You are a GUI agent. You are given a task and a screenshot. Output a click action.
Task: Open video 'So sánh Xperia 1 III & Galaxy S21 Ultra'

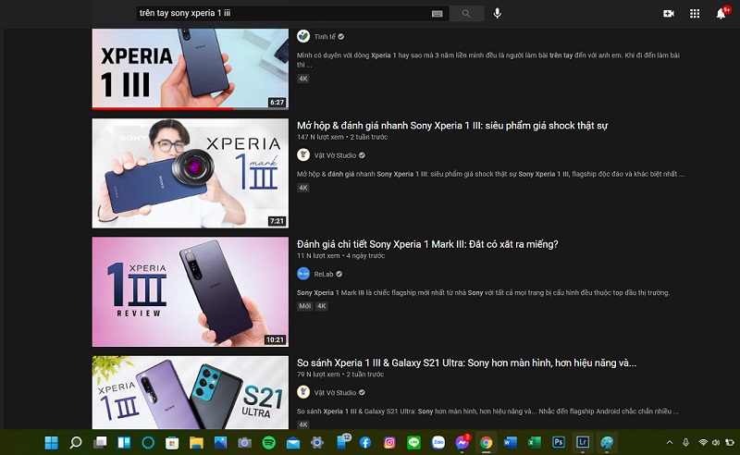pos(466,363)
